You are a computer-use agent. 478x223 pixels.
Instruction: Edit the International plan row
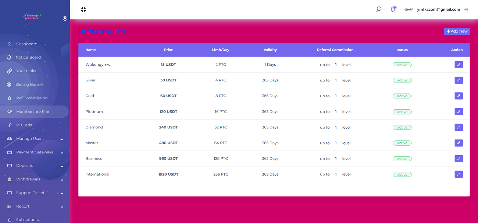pyautogui.click(x=459, y=174)
